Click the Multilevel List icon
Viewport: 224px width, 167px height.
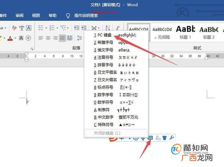pyautogui.click(x=63, y=28)
